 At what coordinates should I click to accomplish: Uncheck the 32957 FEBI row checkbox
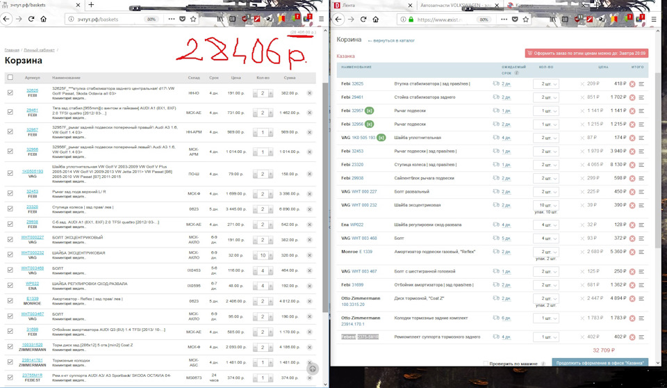[x=10, y=131]
